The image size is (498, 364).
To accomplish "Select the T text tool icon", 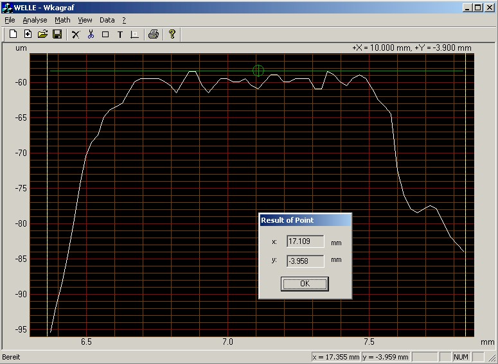I will click(120, 35).
